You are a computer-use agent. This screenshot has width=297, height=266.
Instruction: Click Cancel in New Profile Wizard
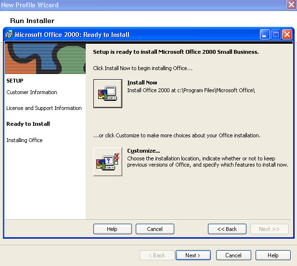pos(233,255)
